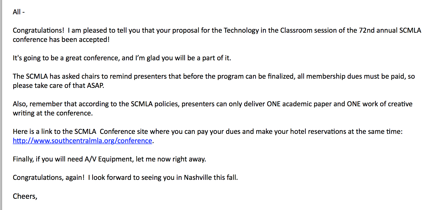Viewport: 443px width, 210px height.
Task: Click 'please take care of that ASAP.'
Action: tap(59, 86)
